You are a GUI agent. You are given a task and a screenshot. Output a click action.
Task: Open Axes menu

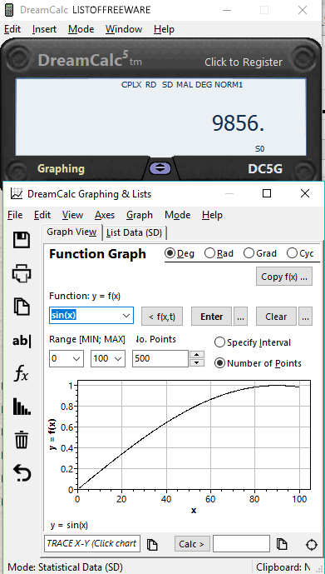pyautogui.click(x=105, y=215)
